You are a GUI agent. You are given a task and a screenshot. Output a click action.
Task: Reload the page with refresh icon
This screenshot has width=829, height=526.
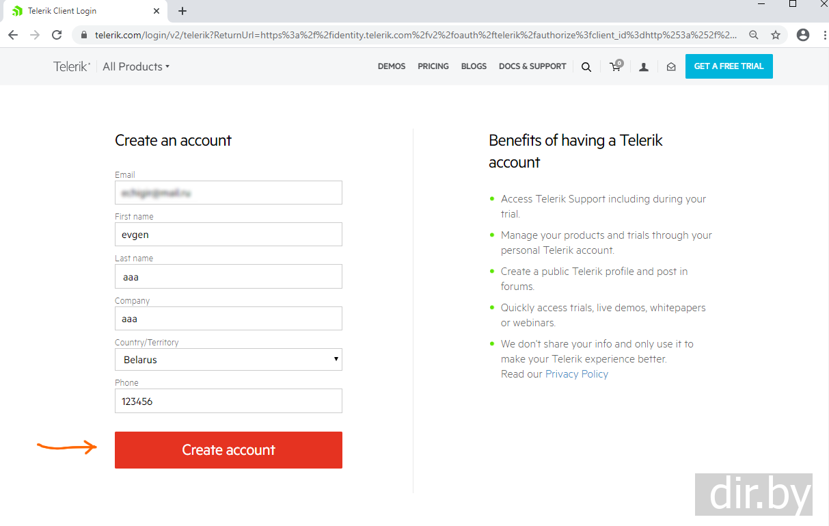coord(57,35)
